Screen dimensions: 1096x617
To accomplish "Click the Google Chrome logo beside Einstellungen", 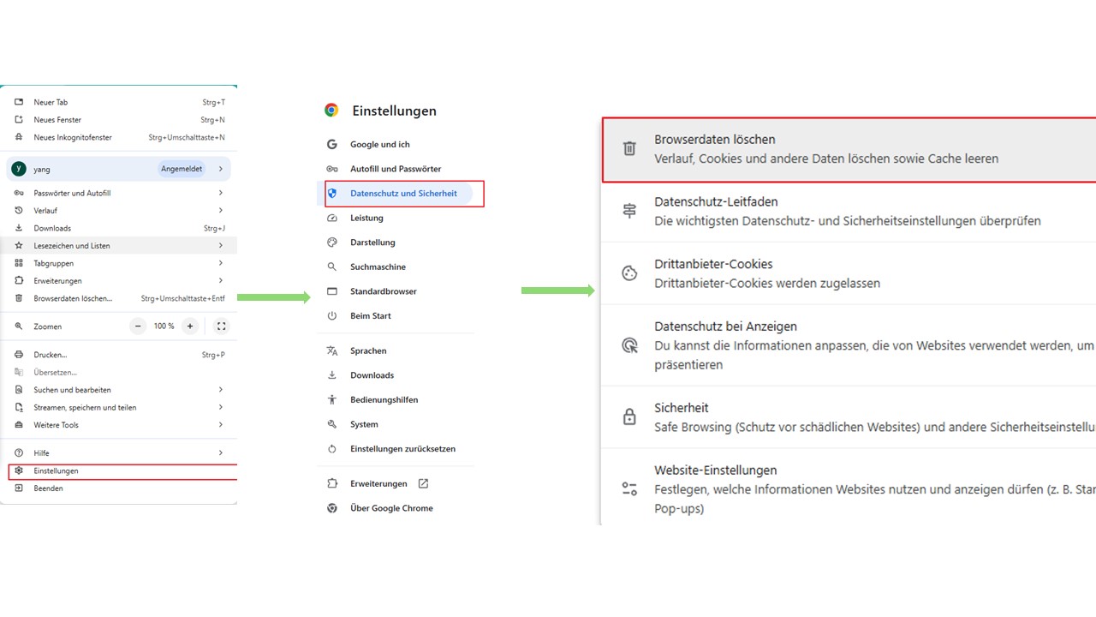I will click(331, 111).
